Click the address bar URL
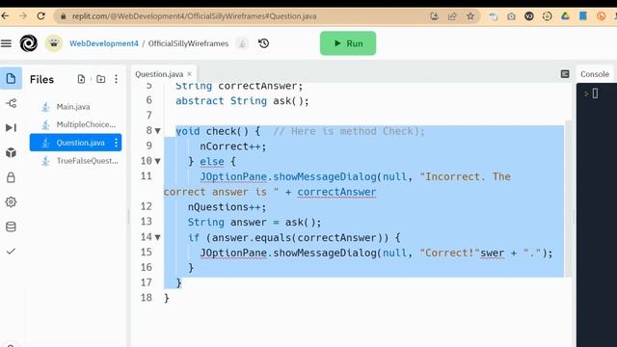 (194, 16)
